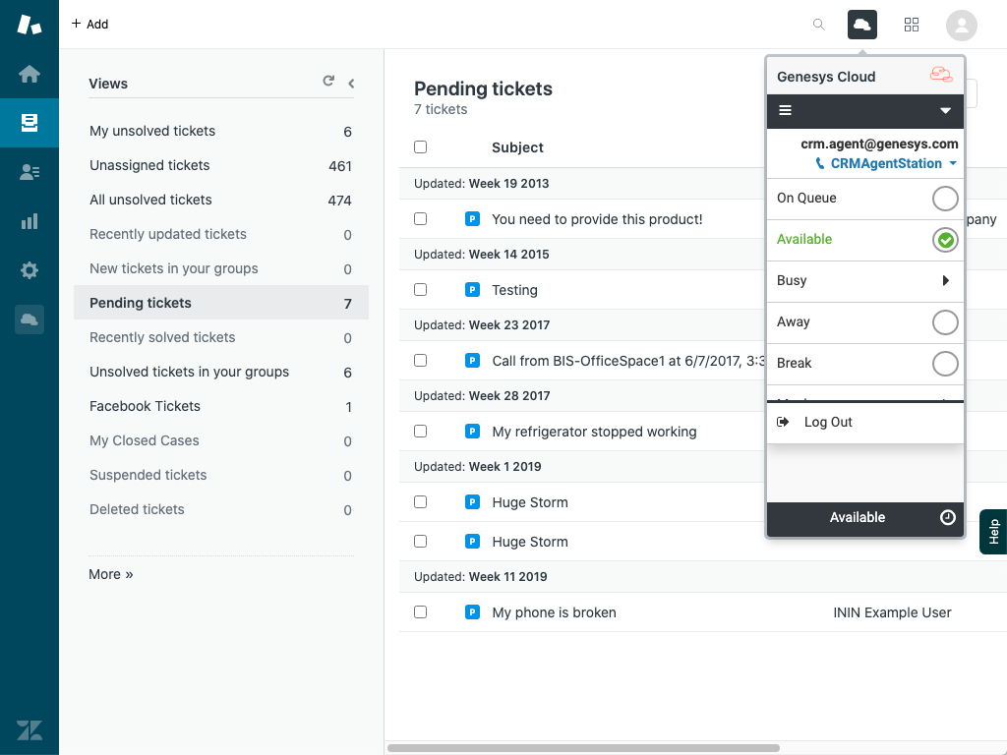Click the search icon in the top bar

[819, 24]
